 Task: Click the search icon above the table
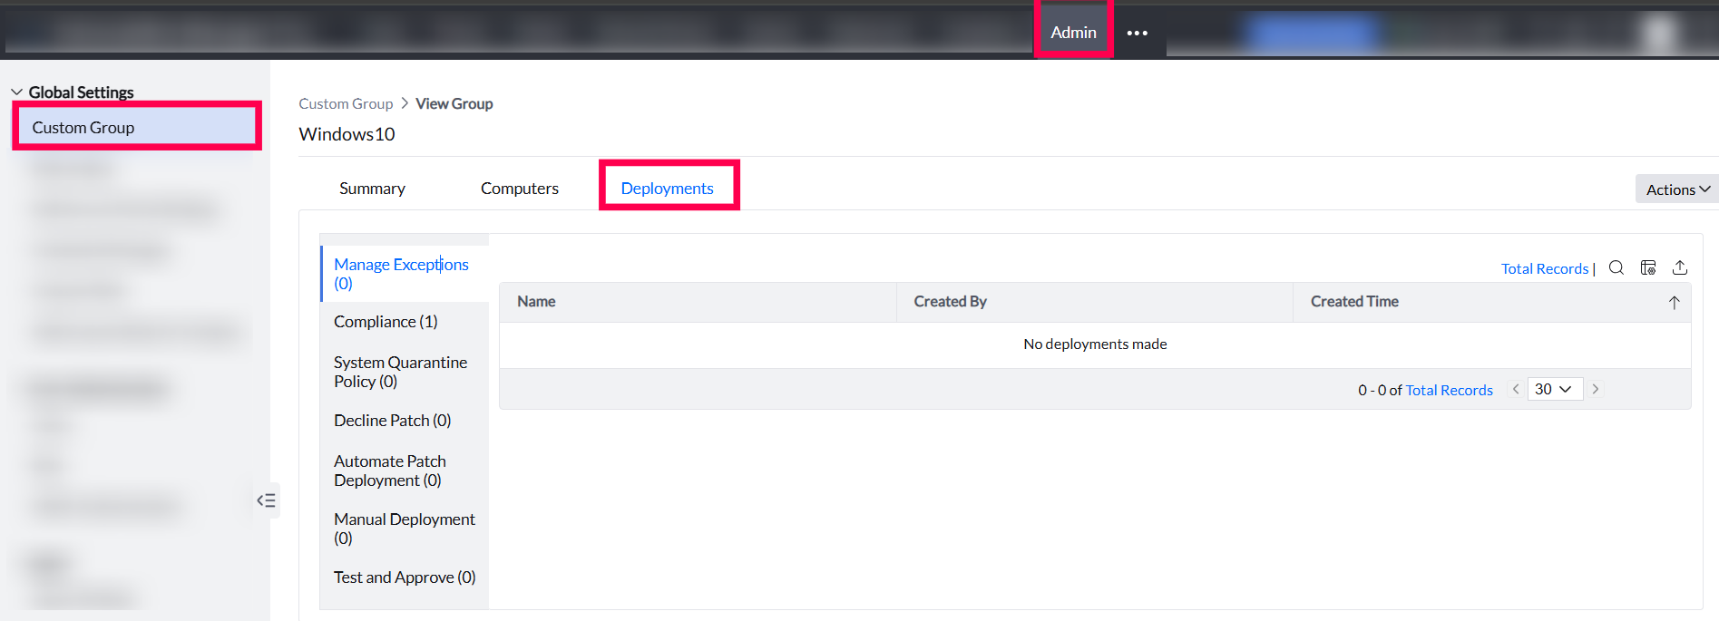point(1616,267)
